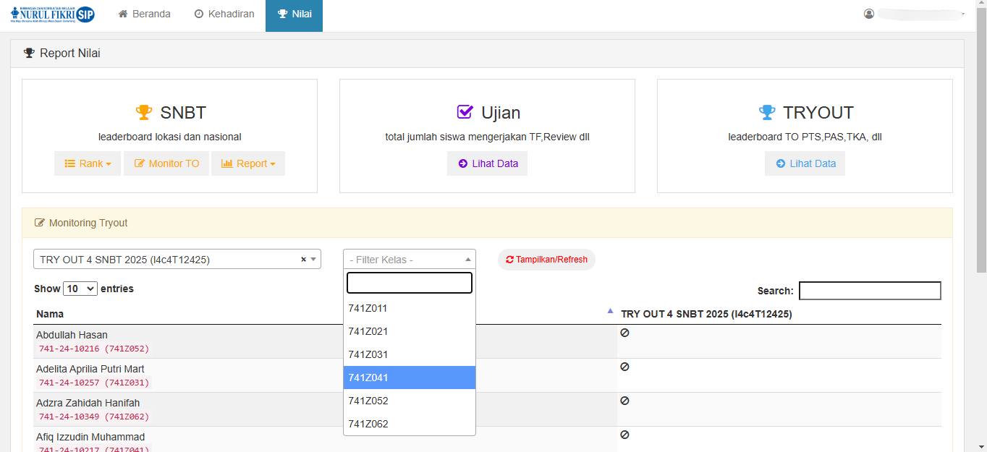Click the blocked icon for Afiq Izzudin
Screen dimensions: 987x452
click(624, 435)
